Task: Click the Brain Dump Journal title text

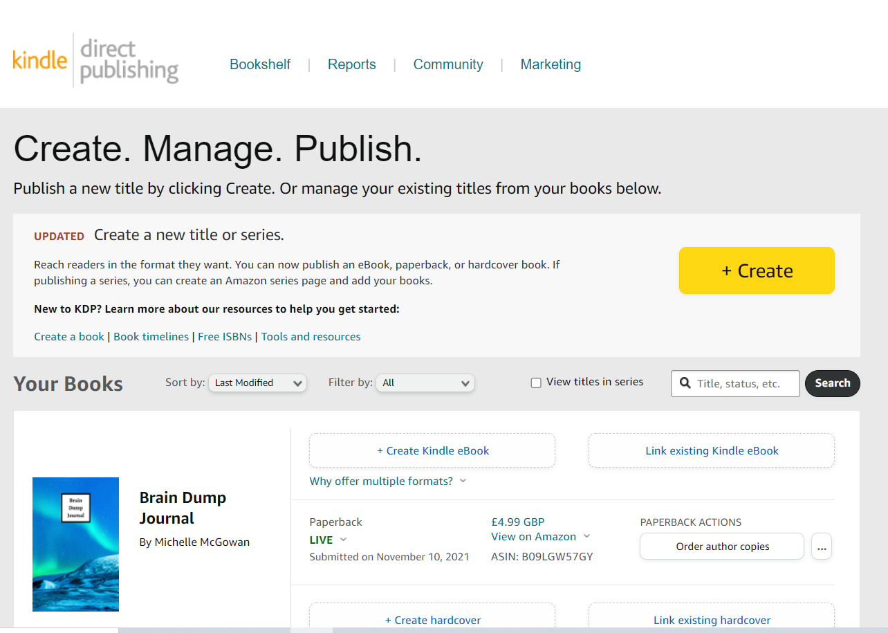Action: 183,508
